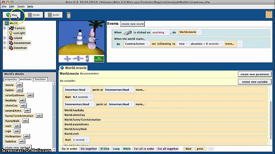Select the sigh method tile
The height and width of the screenshot is (154, 275).
[x=8, y=131]
